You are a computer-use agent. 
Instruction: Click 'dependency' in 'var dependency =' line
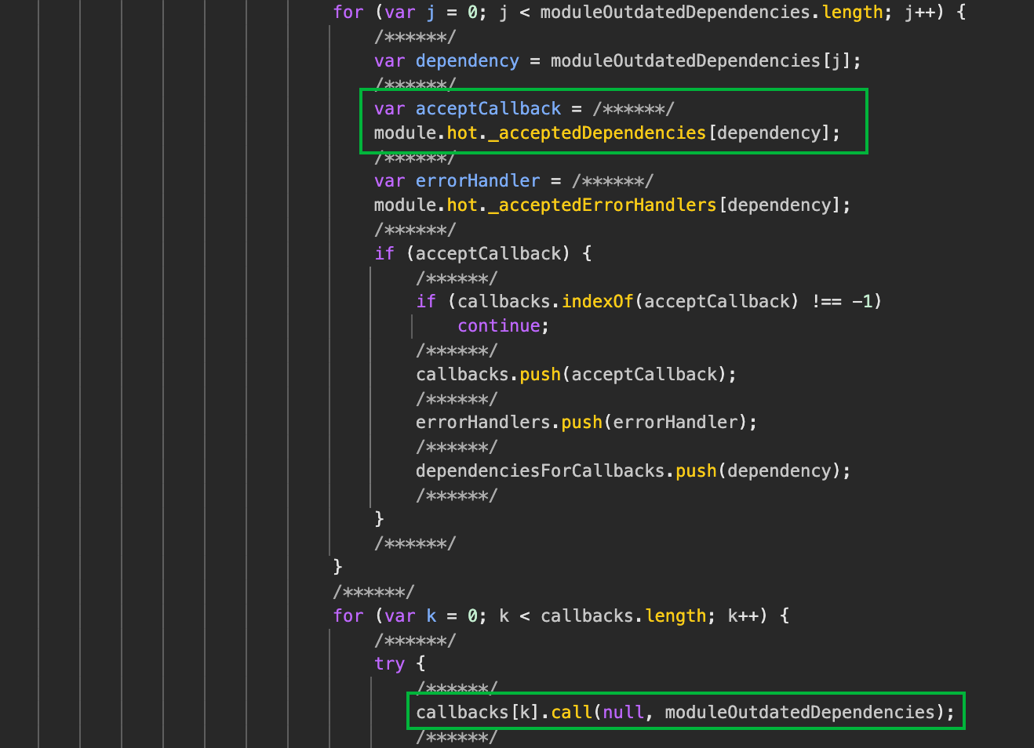coord(468,61)
